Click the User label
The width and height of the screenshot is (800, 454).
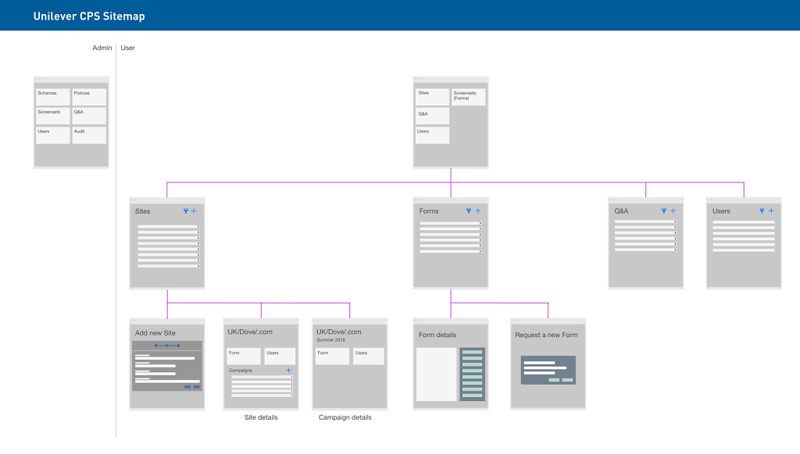pyautogui.click(x=127, y=48)
